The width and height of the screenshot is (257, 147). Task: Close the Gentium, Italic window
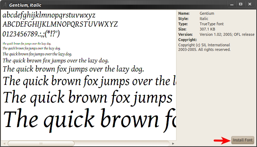coord(250,5)
